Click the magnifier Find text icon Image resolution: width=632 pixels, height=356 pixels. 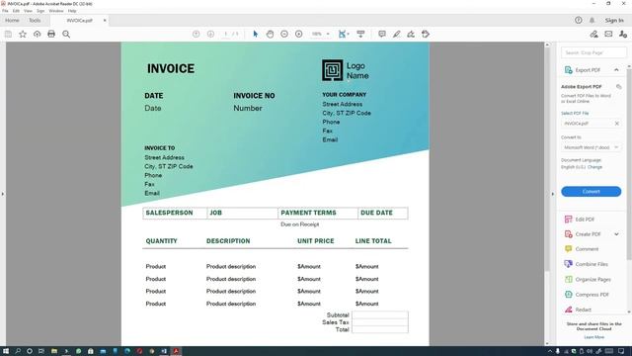(x=66, y=35)
